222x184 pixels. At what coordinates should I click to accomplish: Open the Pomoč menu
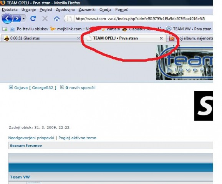121,10
